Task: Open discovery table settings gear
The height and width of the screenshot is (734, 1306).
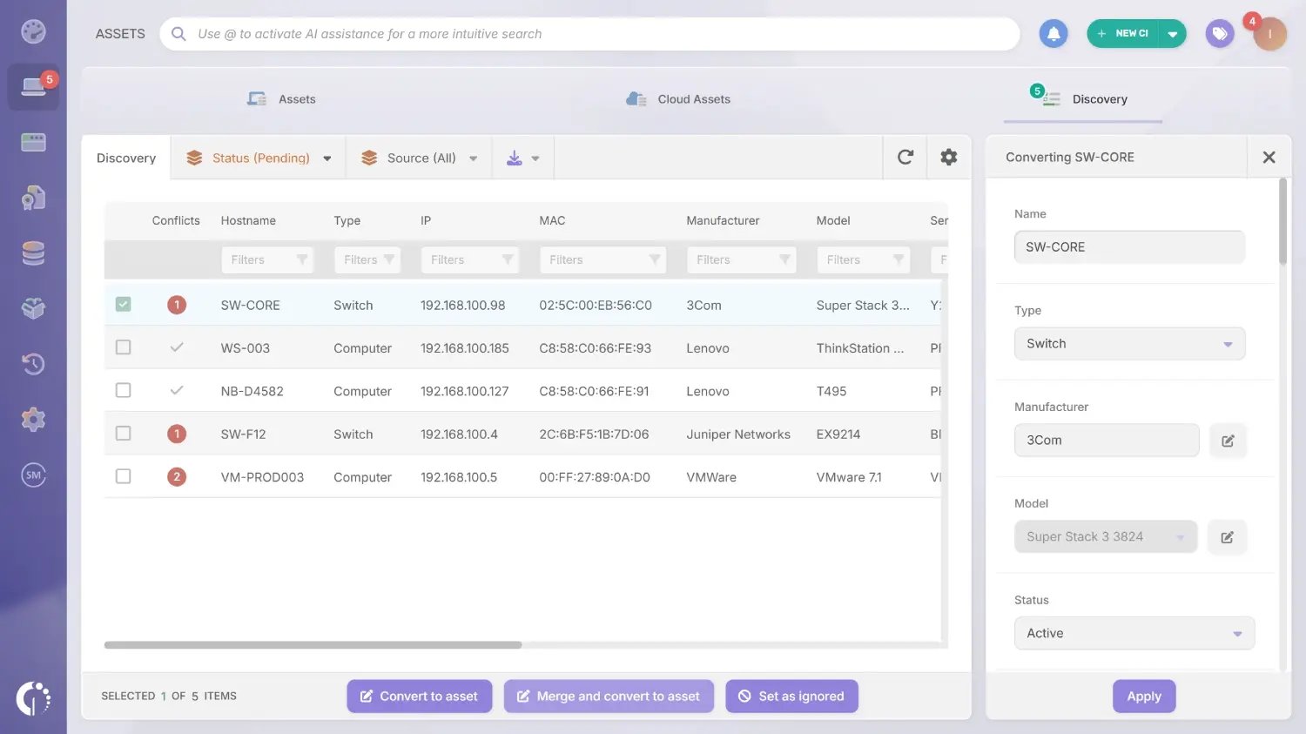Action: click(x=948, y=157)
